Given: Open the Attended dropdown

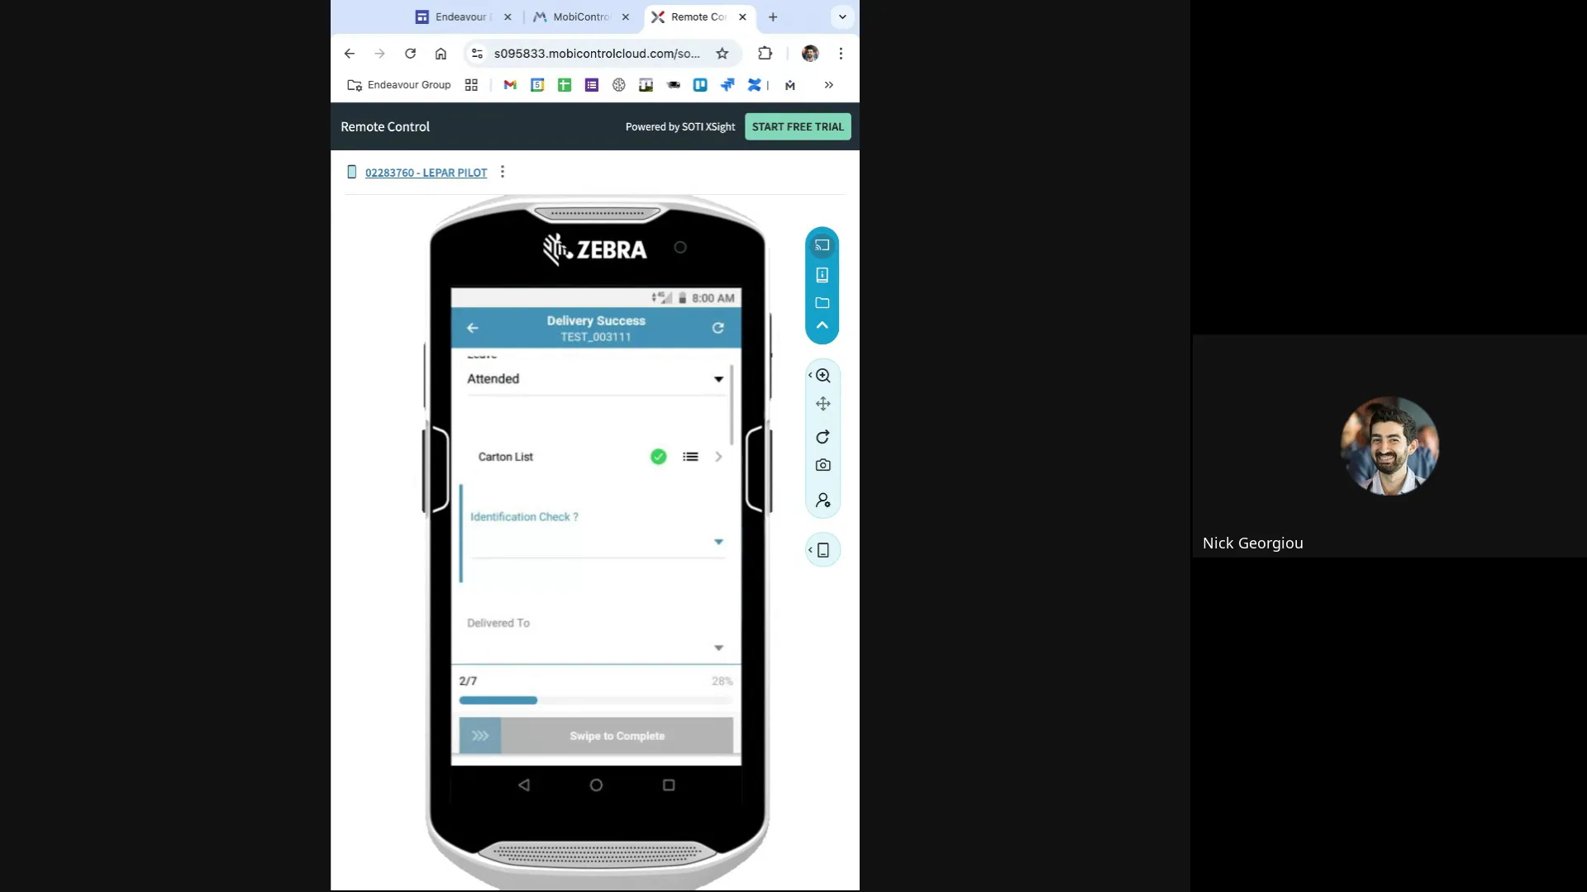Looking at the screenshot, I should [x=595, y=379].
